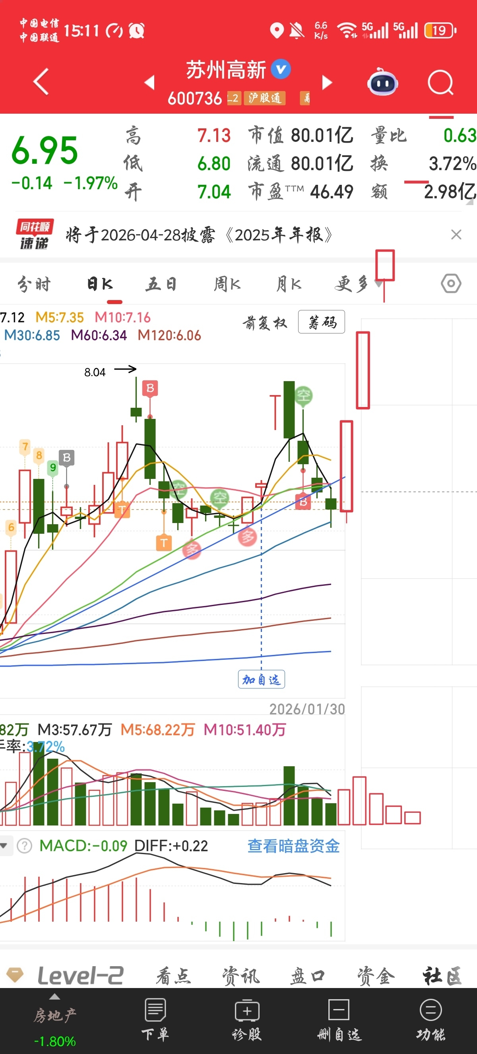This screenshot has height=1054, width=477.
Task: Close the 同花顺速递 announcement banner
Action: point(456,234)
